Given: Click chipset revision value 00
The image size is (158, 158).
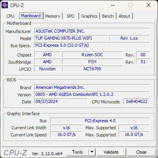Looking at the screenshot, I should tap(143, 55).
